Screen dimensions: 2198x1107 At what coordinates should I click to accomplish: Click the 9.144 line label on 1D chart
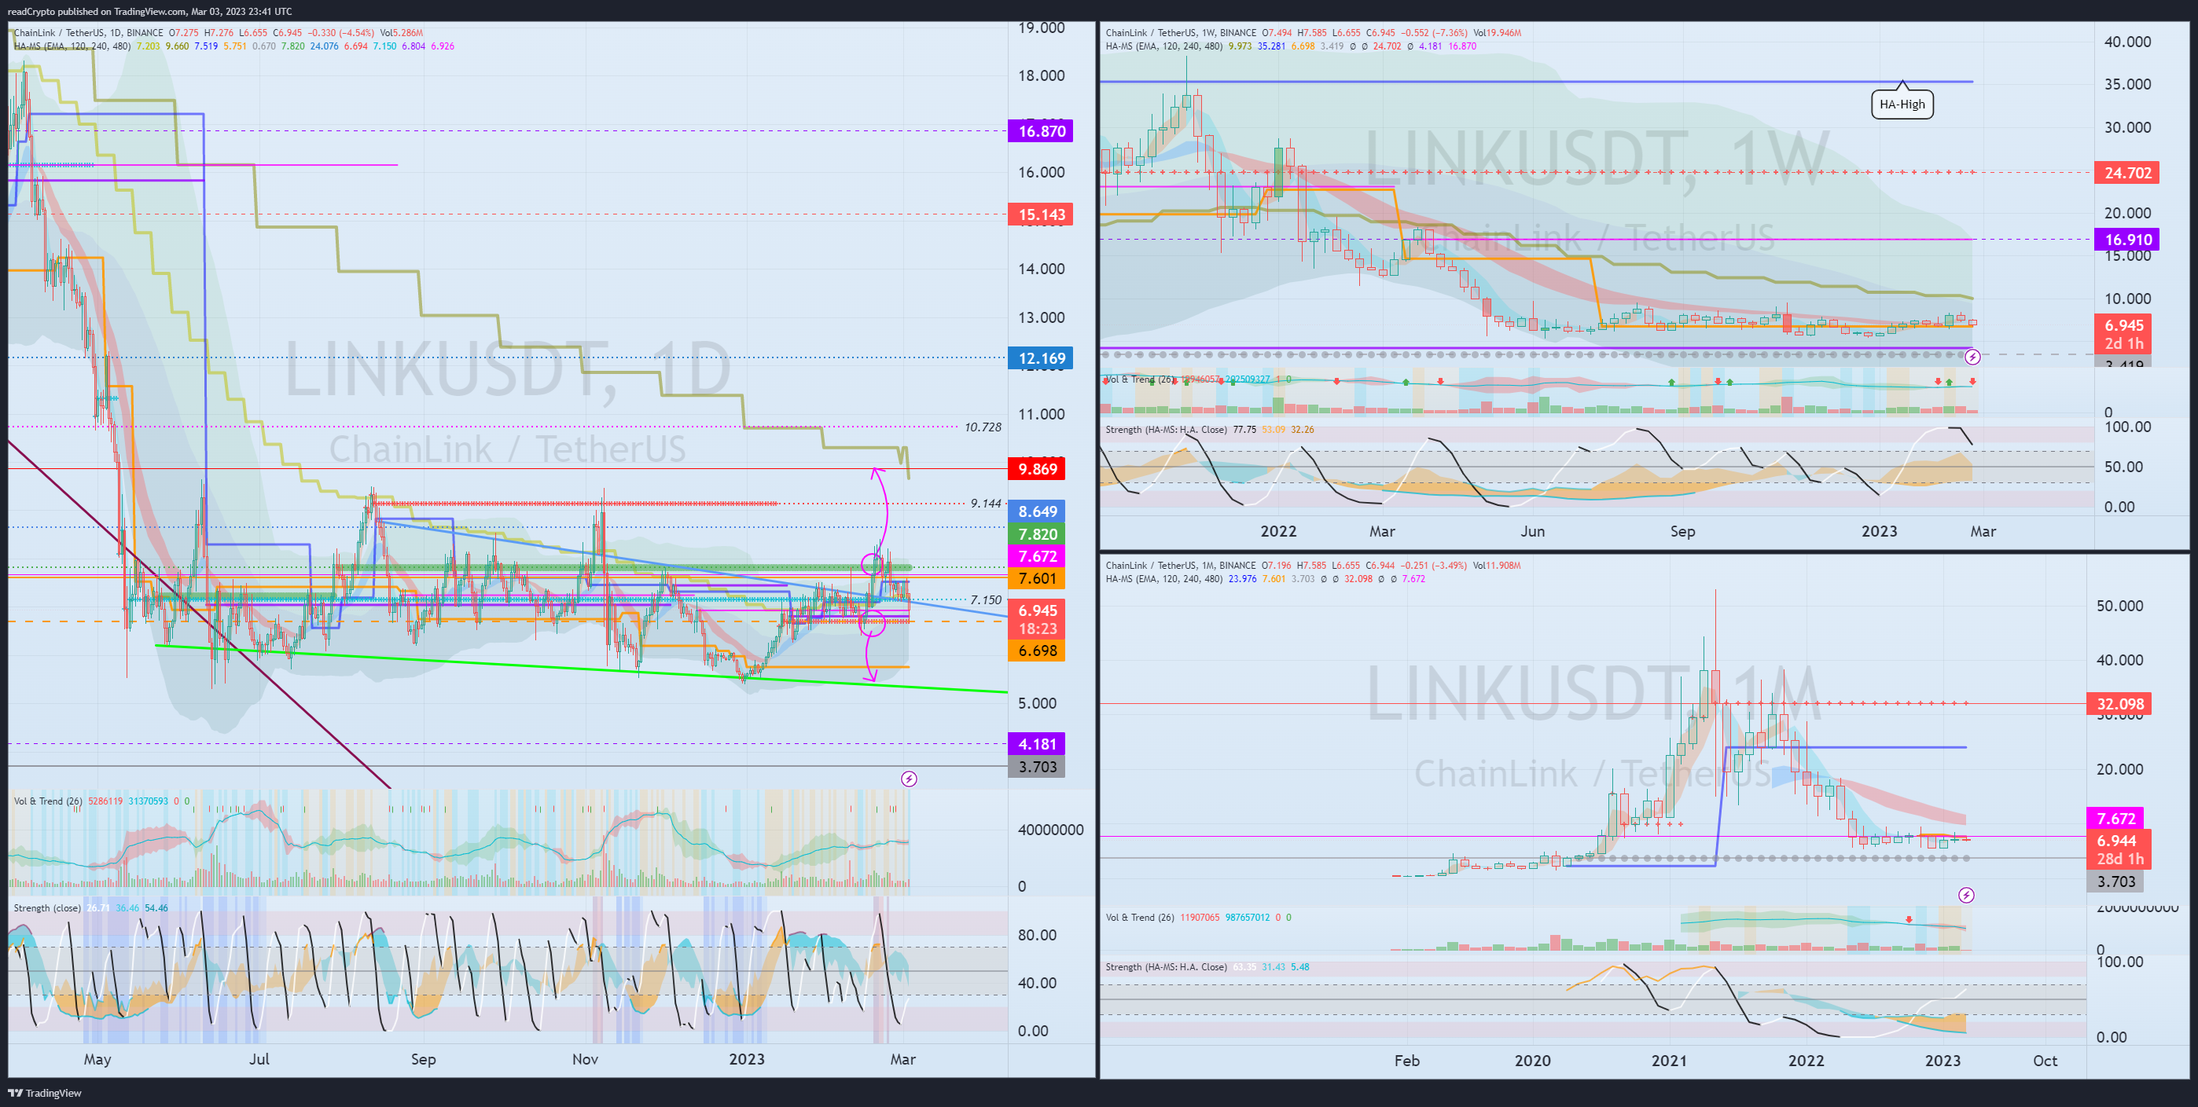pyautogui.click(x=986, y=503)
